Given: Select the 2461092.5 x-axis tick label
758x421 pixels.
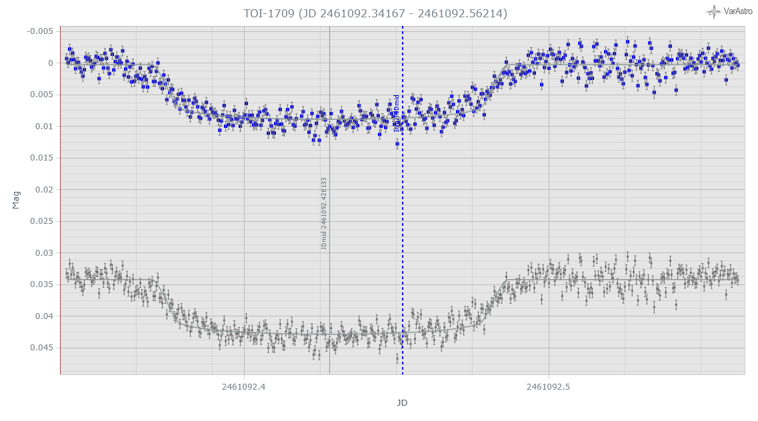Looking at the screenshot, I should click(x=548, y=387).
